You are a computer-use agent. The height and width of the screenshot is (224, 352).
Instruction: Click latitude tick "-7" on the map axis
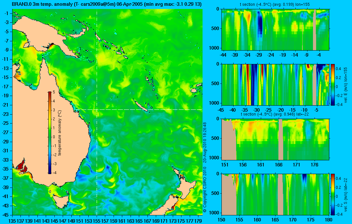pos(6,41)
